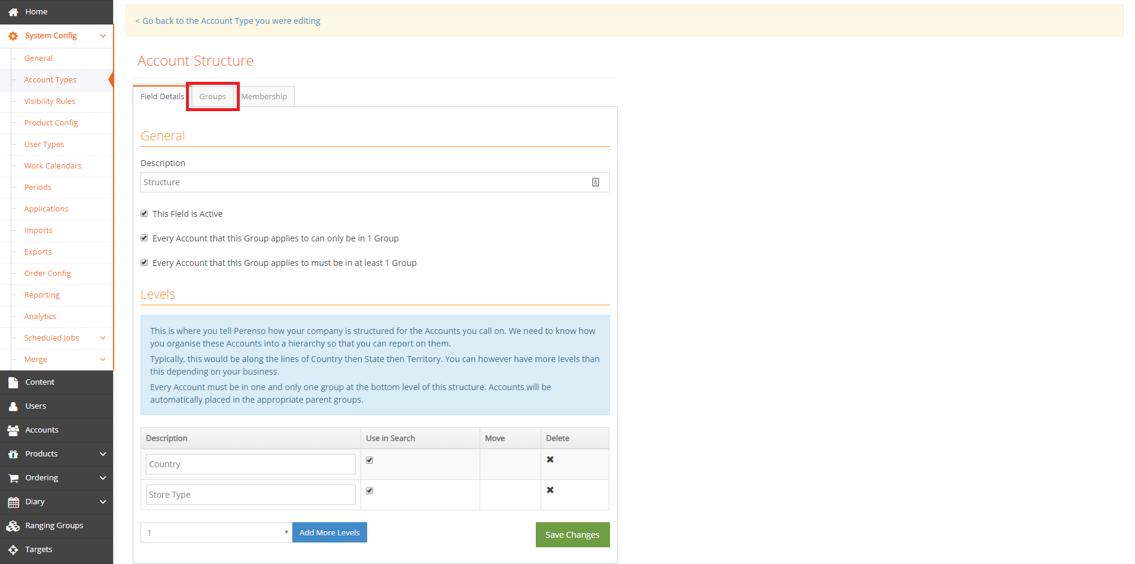Click the Targets crosshair icon
The image size is (1135, 564).
(x=13, y=550)
